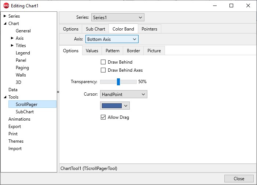Select ScrollPager tool in the tree
Viewport: 257px width, 185px height.
click(32, 104)
